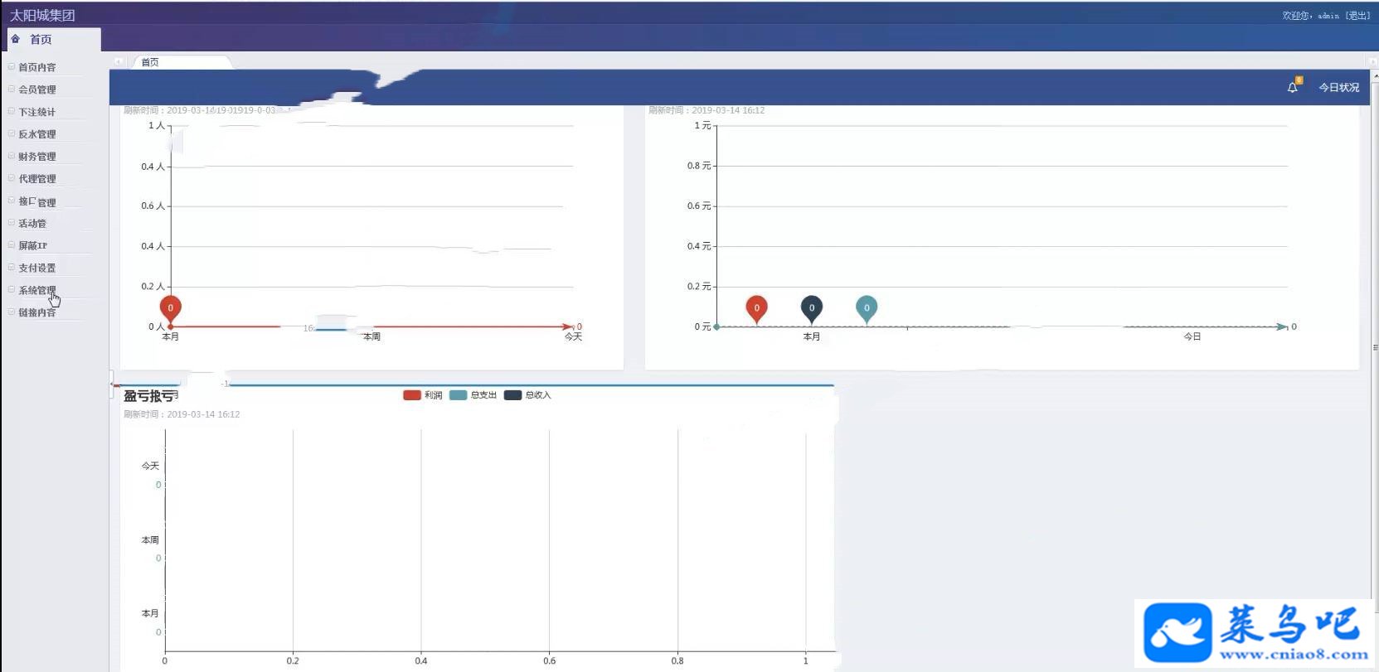Click the dark navy 0 marker on the amount chart

point(811,309)
